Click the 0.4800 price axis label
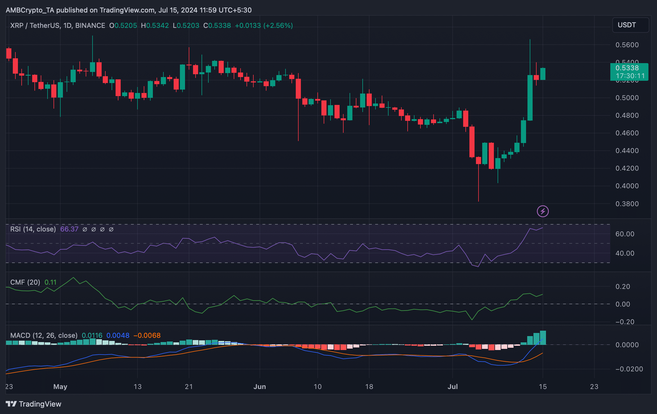Screen dimensions: 657x414 tap(627, 115)
